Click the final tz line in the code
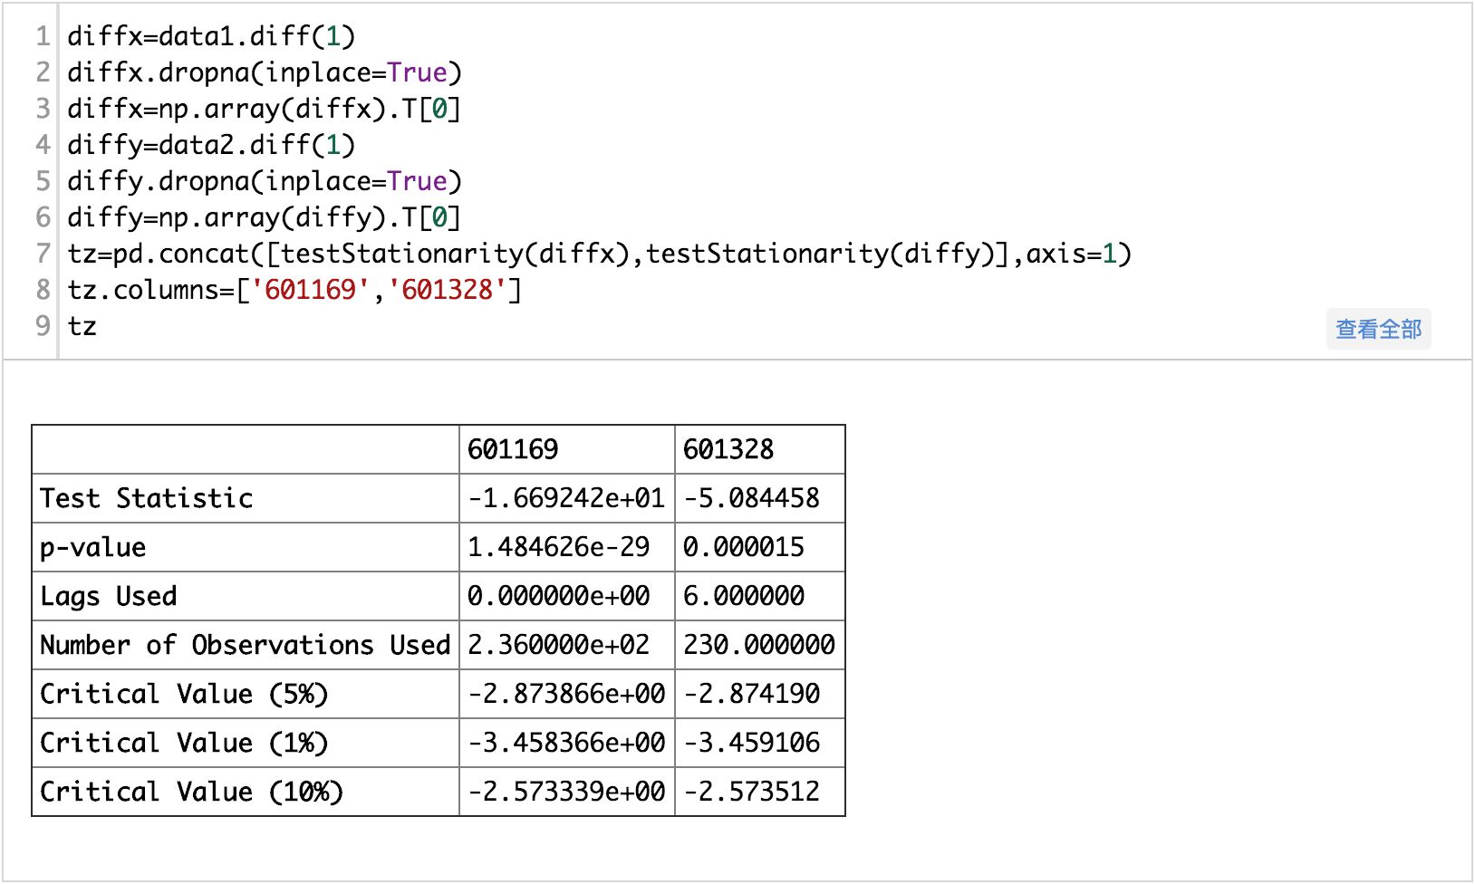Image resolution: width=1475 pixels, height=884 pixels. [82, 326]
